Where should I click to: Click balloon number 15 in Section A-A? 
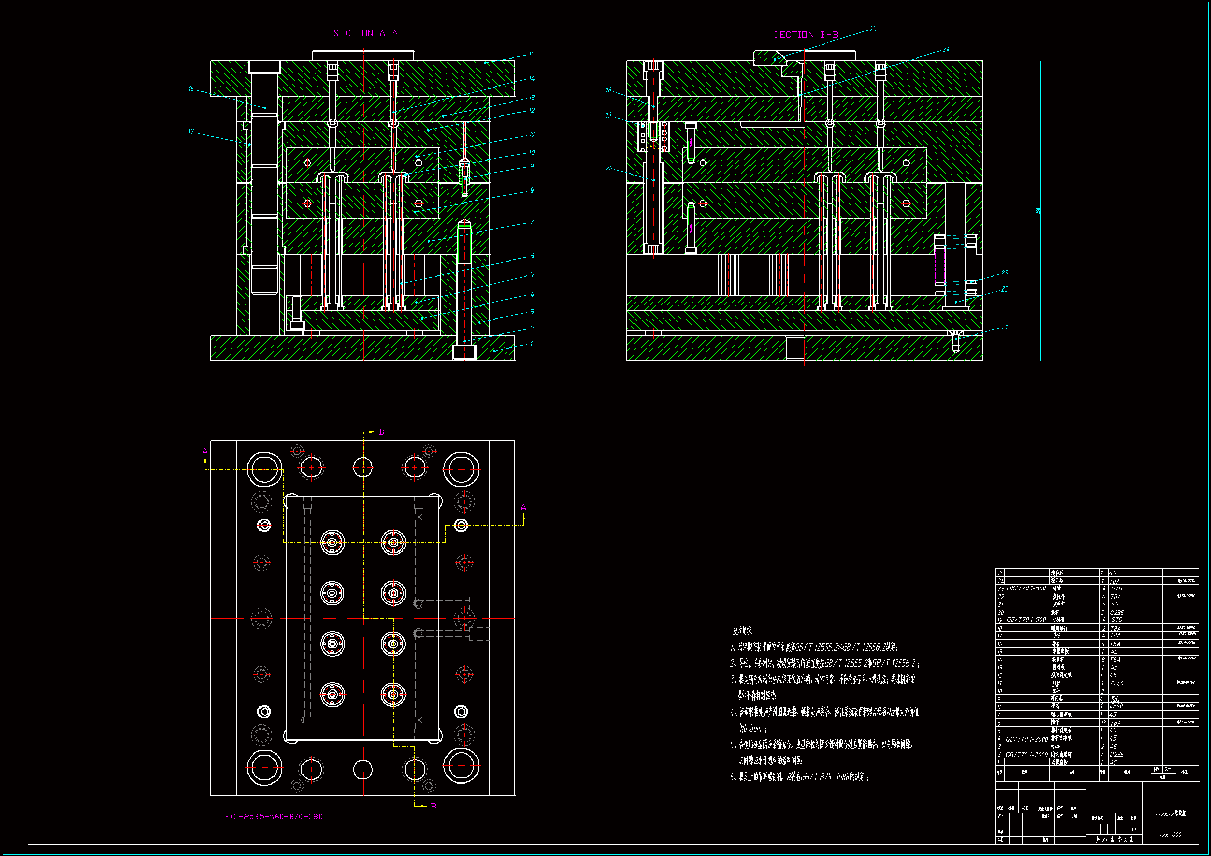point(531,54)
